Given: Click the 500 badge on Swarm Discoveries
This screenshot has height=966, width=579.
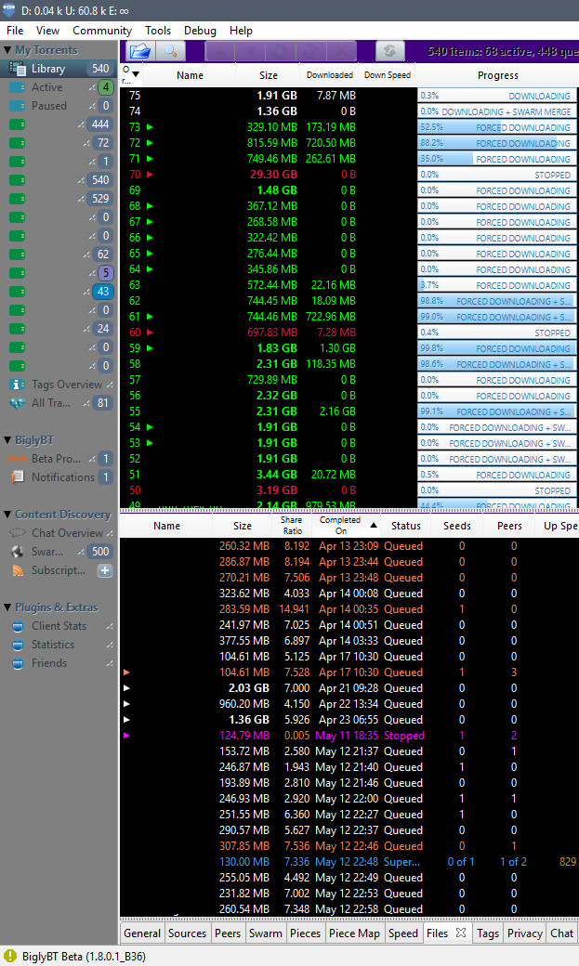Looking at the screenshot, I should click(x=101, y=552).
